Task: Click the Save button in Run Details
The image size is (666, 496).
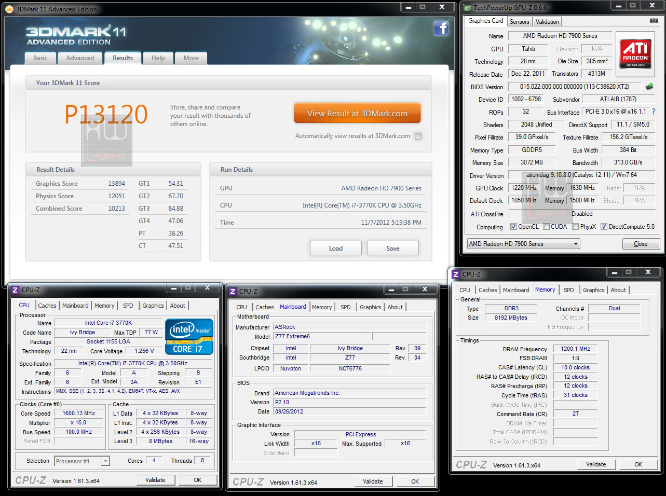Action: [x=393, y=248]
